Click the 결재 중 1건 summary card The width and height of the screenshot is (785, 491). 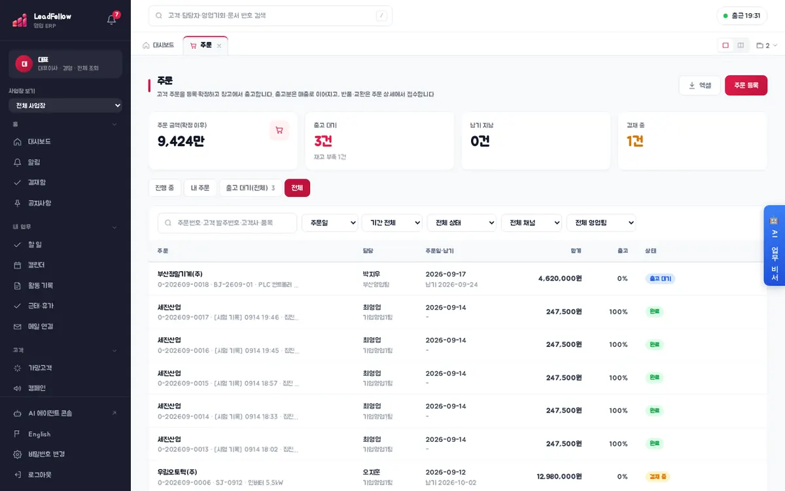(692, 141)
